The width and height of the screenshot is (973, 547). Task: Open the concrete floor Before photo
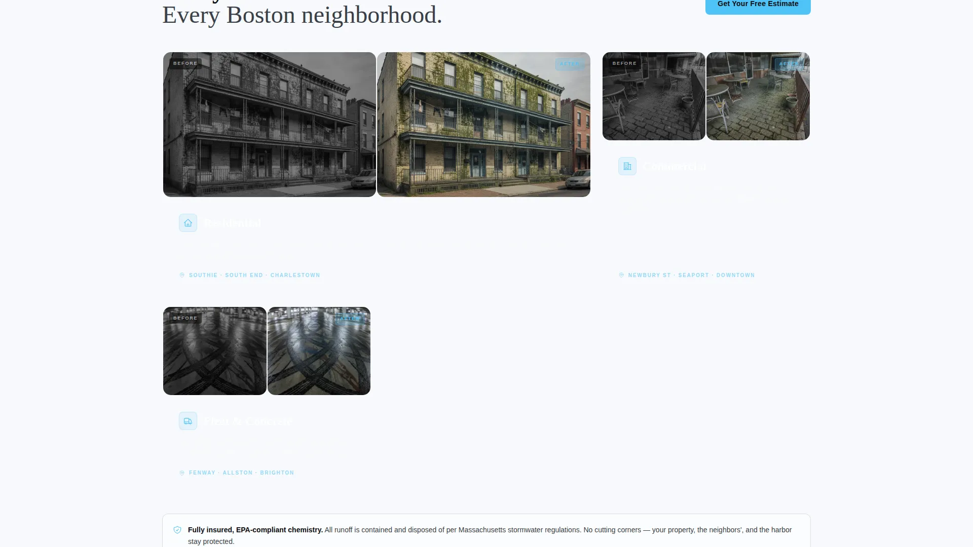(x=215, y=351)
